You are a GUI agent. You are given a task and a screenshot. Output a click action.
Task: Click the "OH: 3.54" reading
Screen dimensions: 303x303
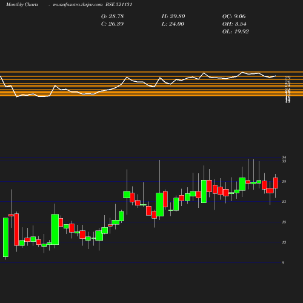[234, 24]
